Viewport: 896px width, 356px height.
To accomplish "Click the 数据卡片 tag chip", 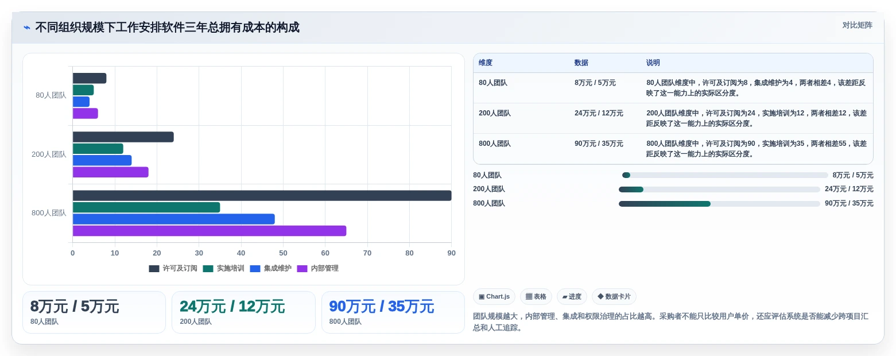I will [614, 297].
